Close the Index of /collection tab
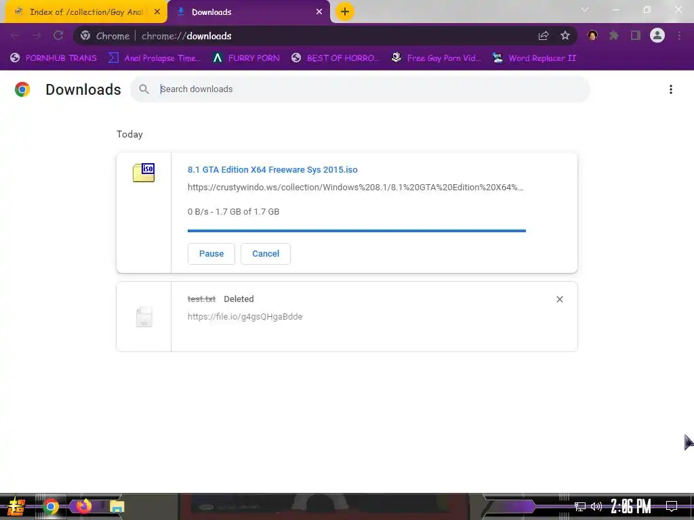 (157, 12)
